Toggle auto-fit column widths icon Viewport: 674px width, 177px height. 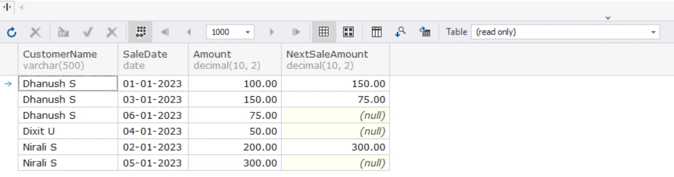pyautogui.click(x=140, y=32)
